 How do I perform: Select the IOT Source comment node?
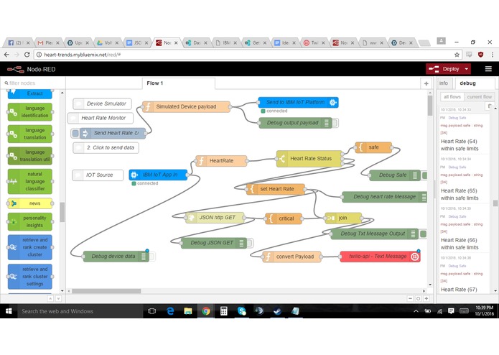(x=98, y=175)
